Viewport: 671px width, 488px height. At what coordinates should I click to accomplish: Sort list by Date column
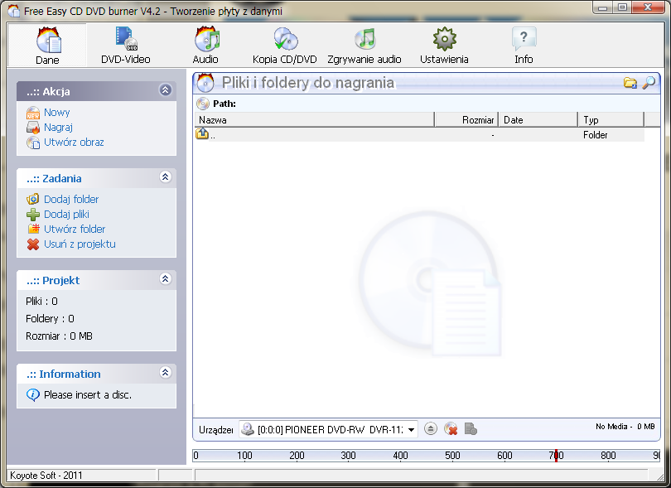[x=538, y=120]
